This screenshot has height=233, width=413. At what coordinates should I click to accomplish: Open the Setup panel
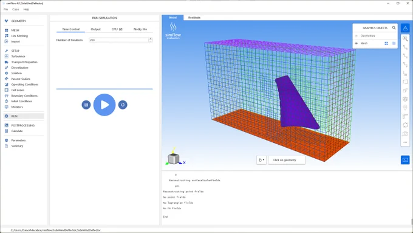tap(15, 50)
